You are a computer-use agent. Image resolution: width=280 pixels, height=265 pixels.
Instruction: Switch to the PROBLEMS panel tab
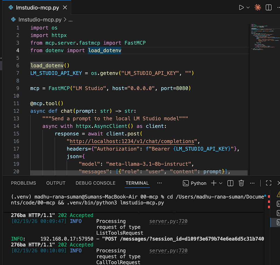coord(24,183)
